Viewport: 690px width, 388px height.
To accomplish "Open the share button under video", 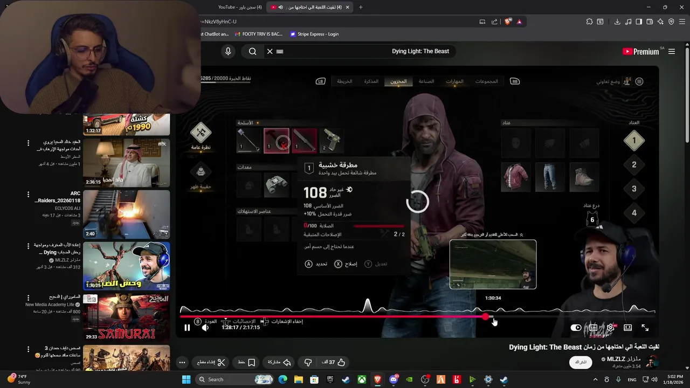I will (280, 363).
